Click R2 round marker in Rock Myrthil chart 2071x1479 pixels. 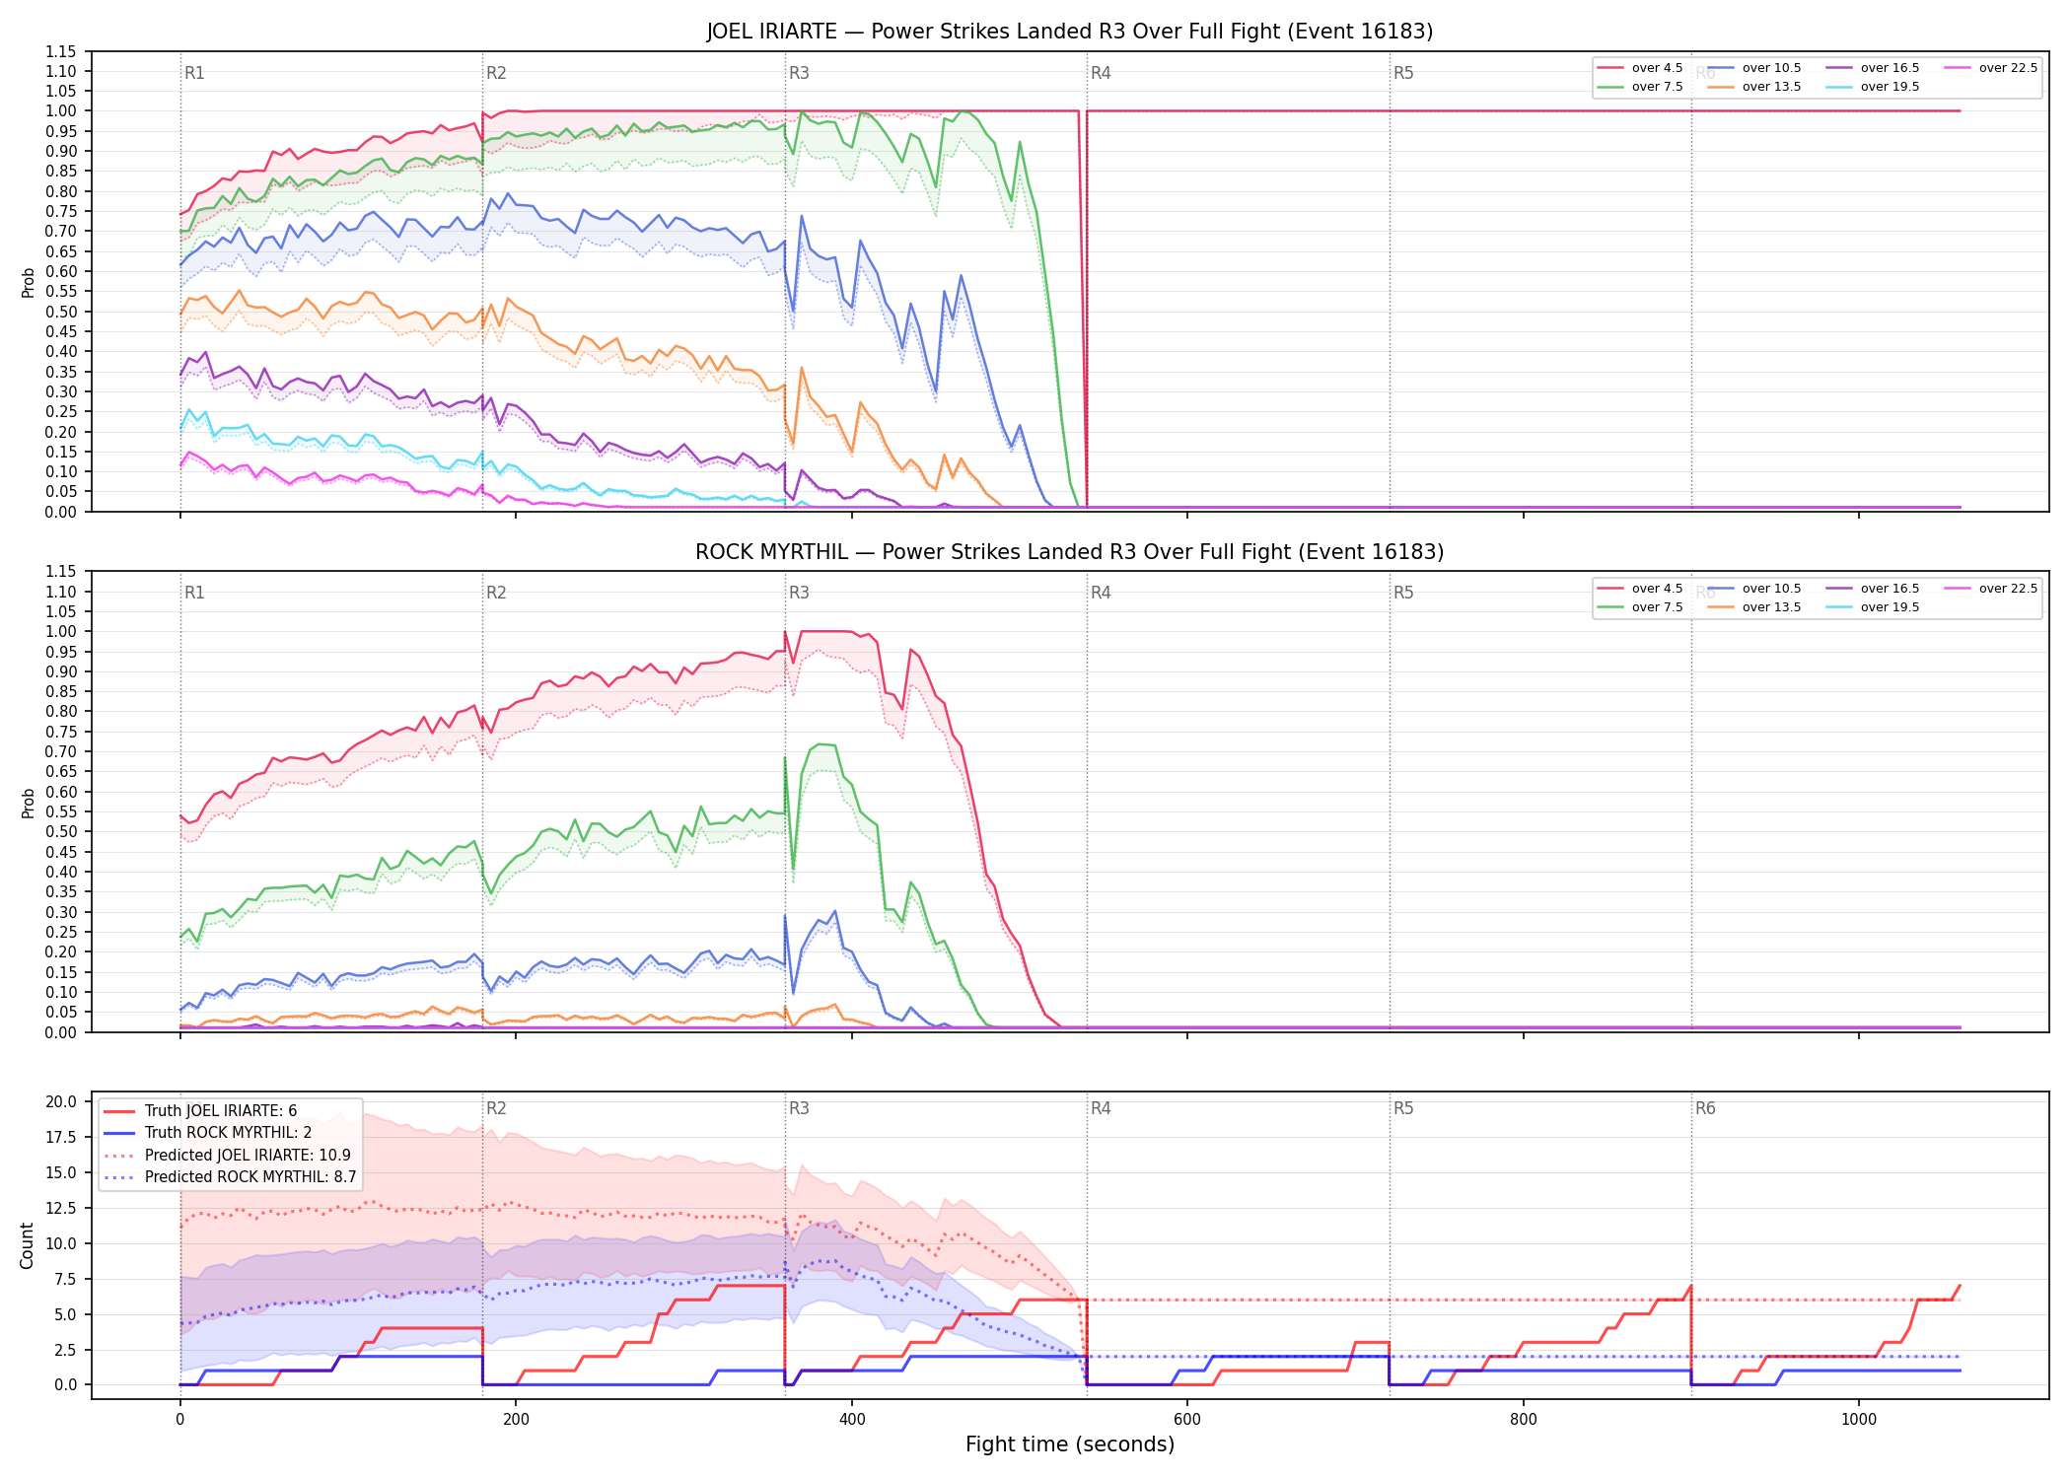[x=496, y=593]
